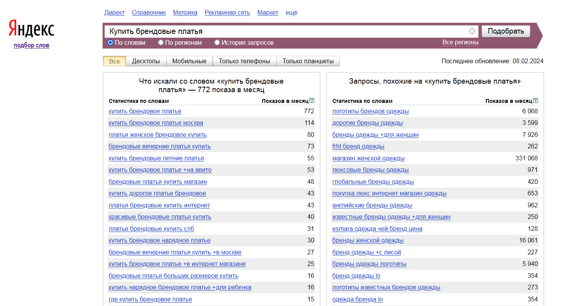
Task: Click the '16 061' impressions value
Action: 528,240
